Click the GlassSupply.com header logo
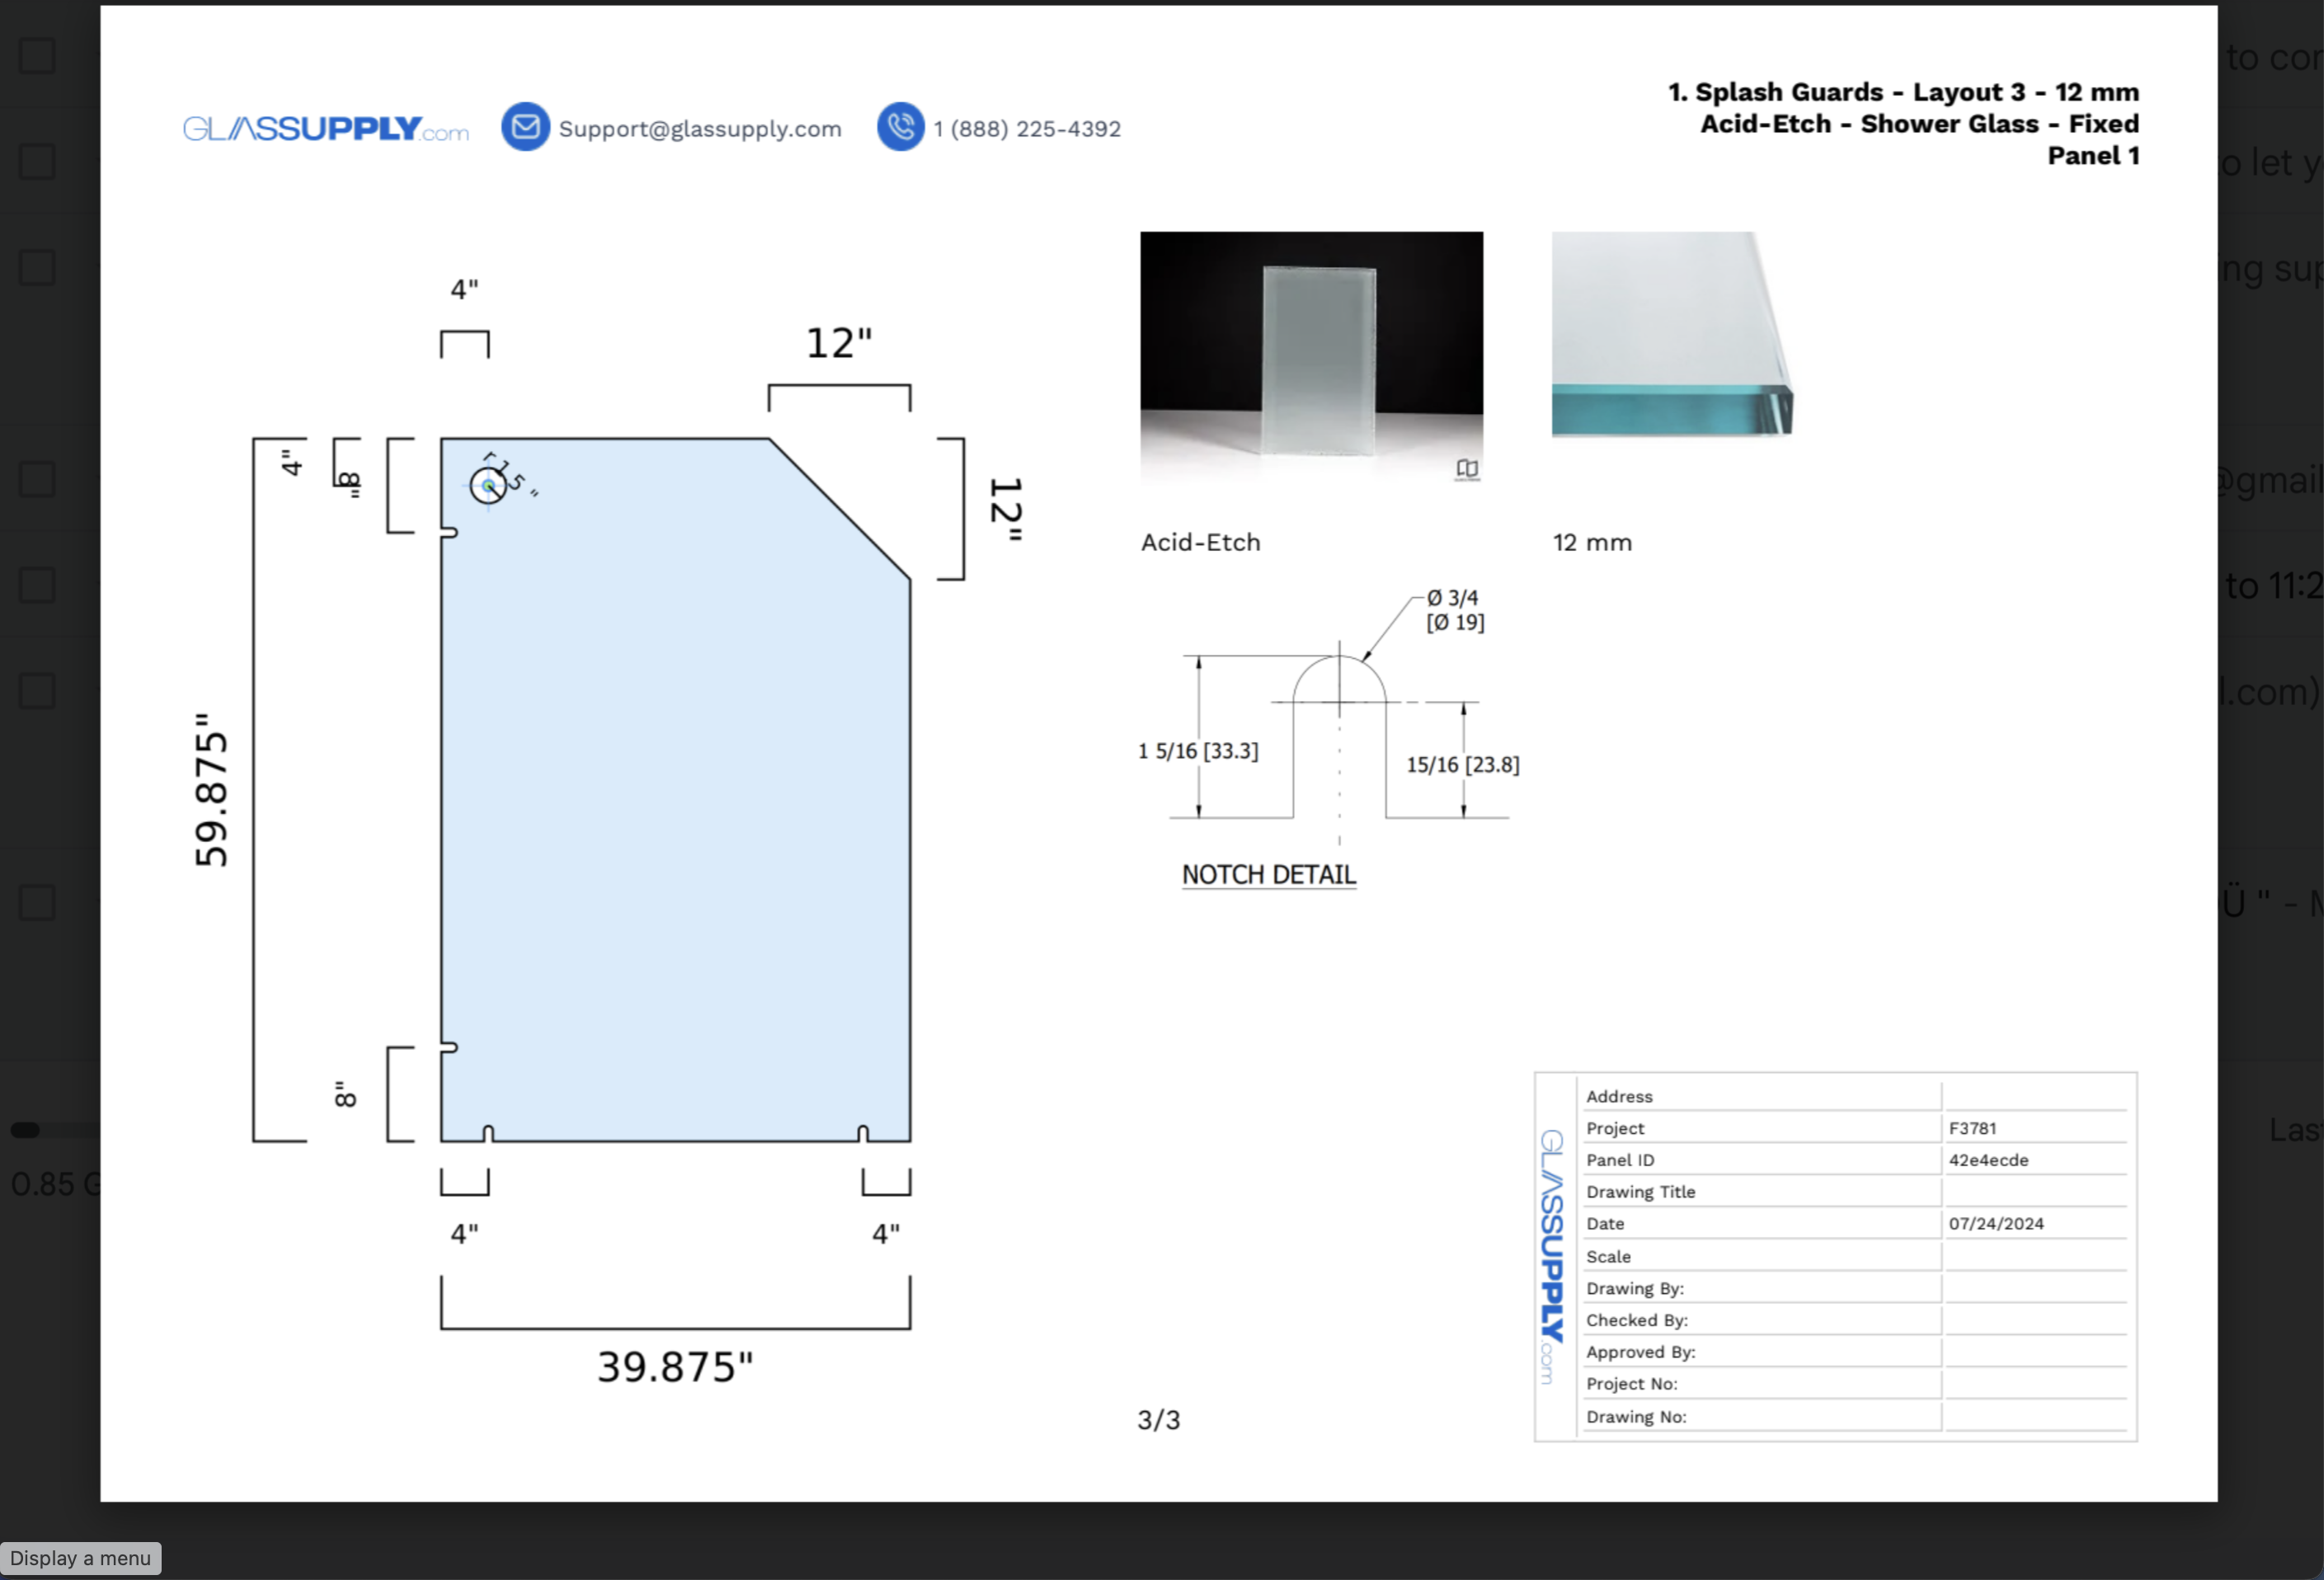The height and width of the screenshot is (1580, 2324). 326,129
